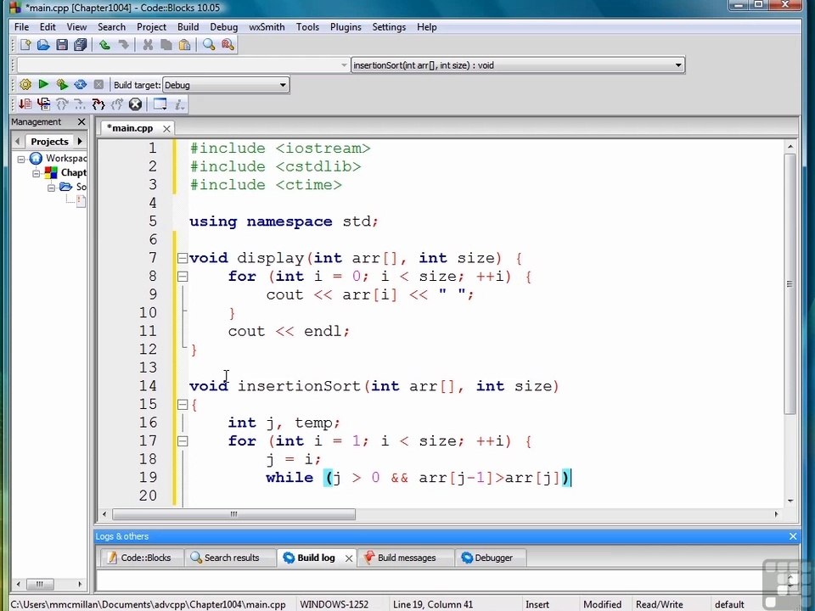Open Find with the magnifier icon

pyautogui.click(x=209, y=45)
